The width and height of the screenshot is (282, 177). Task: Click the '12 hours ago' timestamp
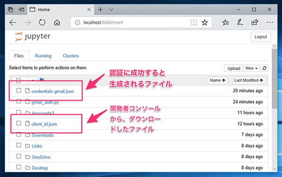pos(250,124)
